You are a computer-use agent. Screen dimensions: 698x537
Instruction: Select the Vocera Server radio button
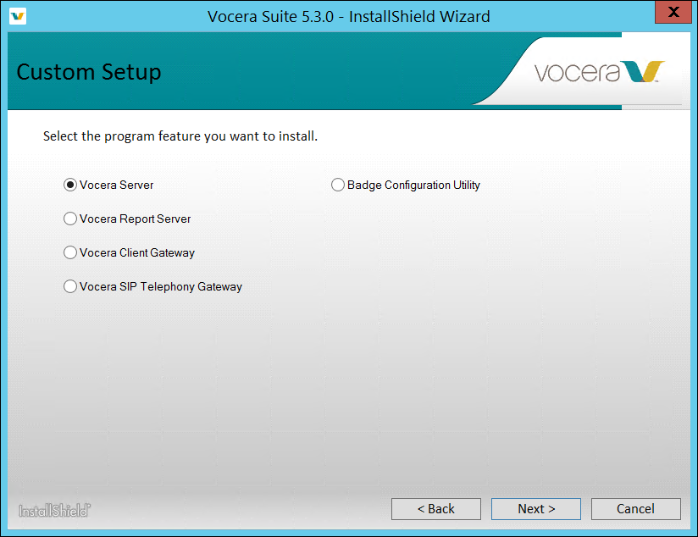tap(70, 185)
